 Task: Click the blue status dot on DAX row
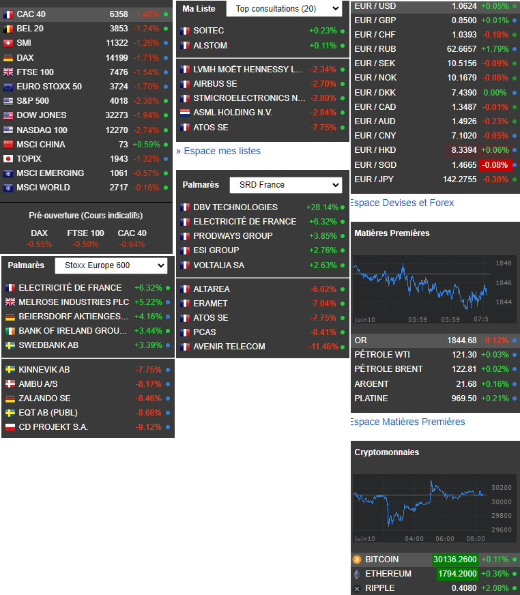click(166, 58)
